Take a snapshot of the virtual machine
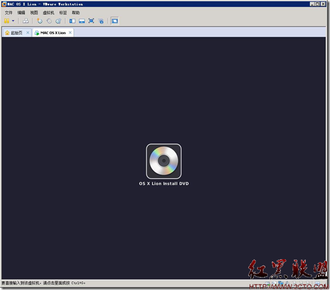The width and height of the screenshot is (330, 290). 40,21
